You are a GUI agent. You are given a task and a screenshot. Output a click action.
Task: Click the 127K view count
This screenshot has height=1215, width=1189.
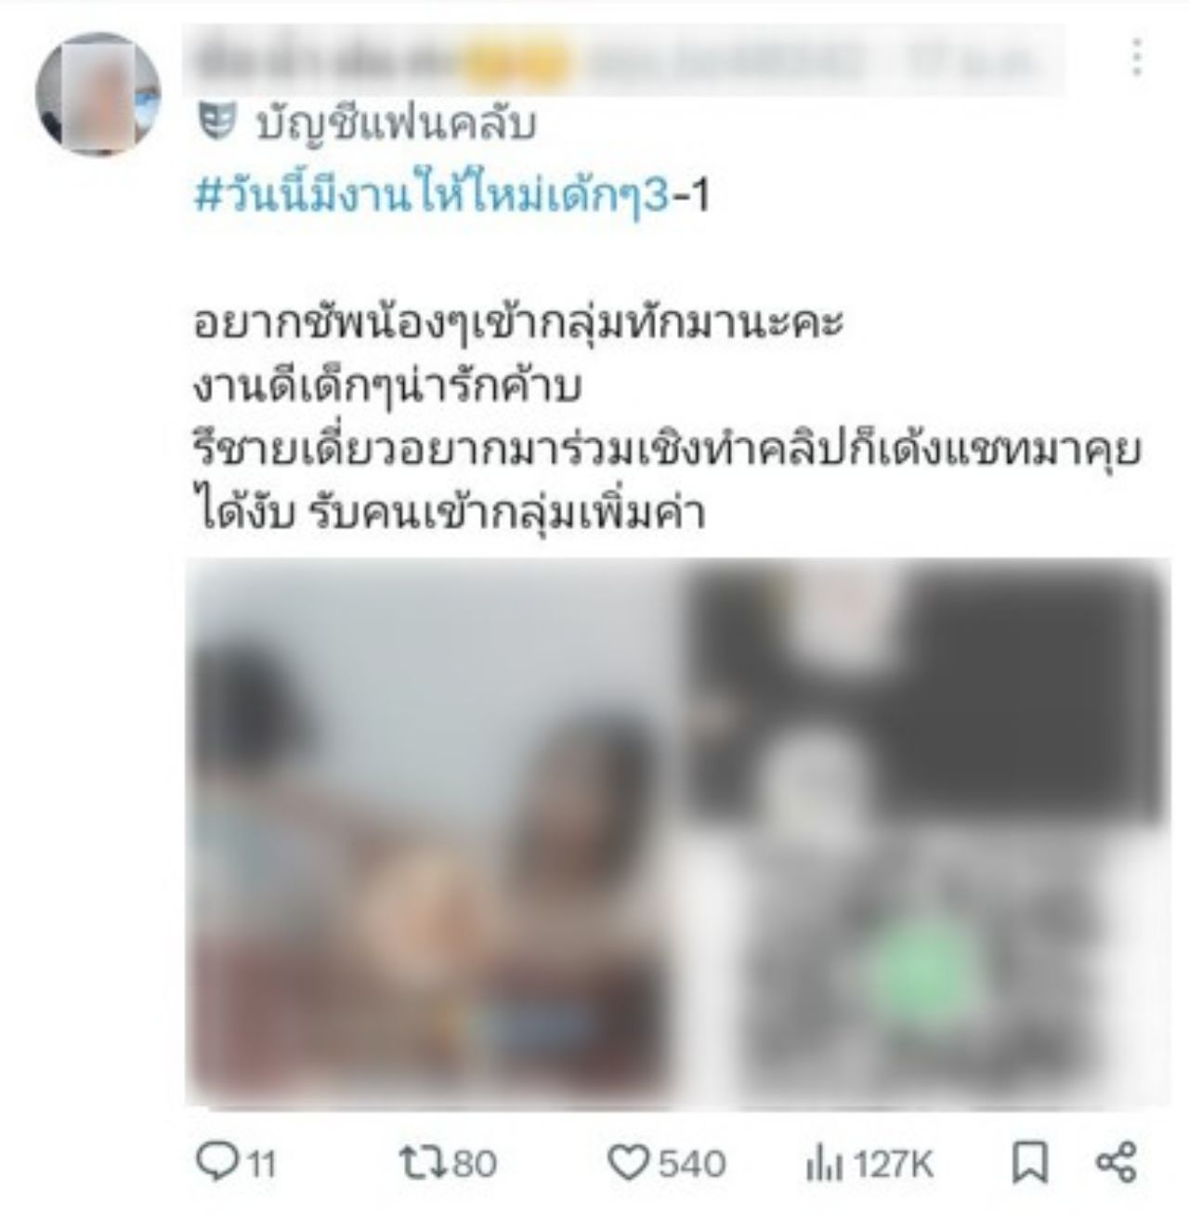894,1164
